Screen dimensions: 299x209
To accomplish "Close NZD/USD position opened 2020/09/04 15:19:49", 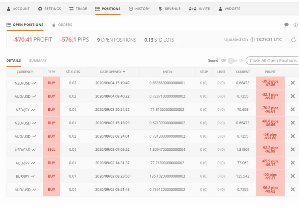I will click(x=293, y=83).
